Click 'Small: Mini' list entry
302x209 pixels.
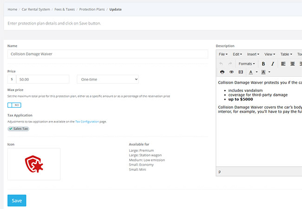coord(138,170)
